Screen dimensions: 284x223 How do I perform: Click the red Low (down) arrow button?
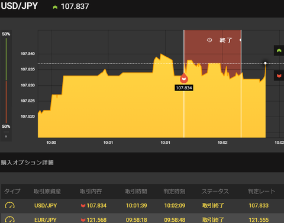click(x=279, y=76)
